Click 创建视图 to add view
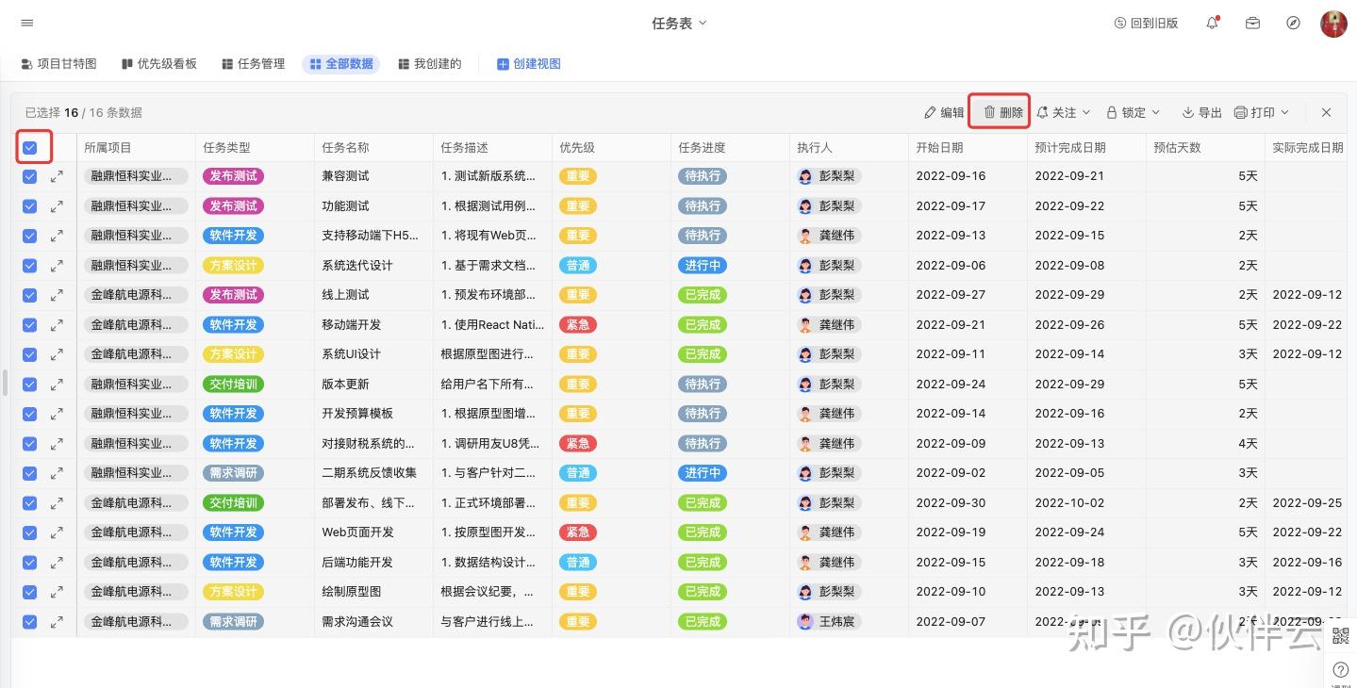The width and height of the screenshot is (1357, 688). (x=529, y=64)
